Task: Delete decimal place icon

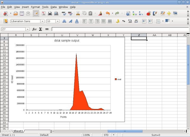Action: pos(136,21)
